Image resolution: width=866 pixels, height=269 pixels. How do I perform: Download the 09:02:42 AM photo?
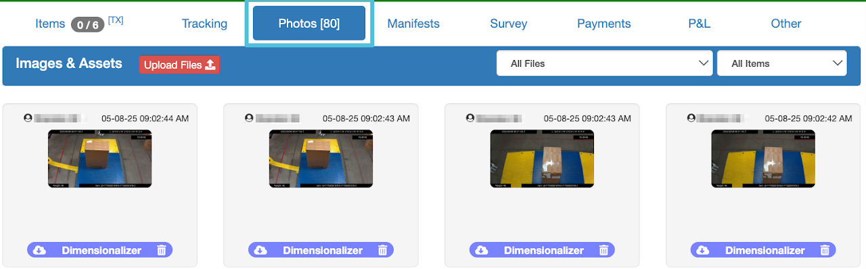pyautogui.click(x=703, y=250)
